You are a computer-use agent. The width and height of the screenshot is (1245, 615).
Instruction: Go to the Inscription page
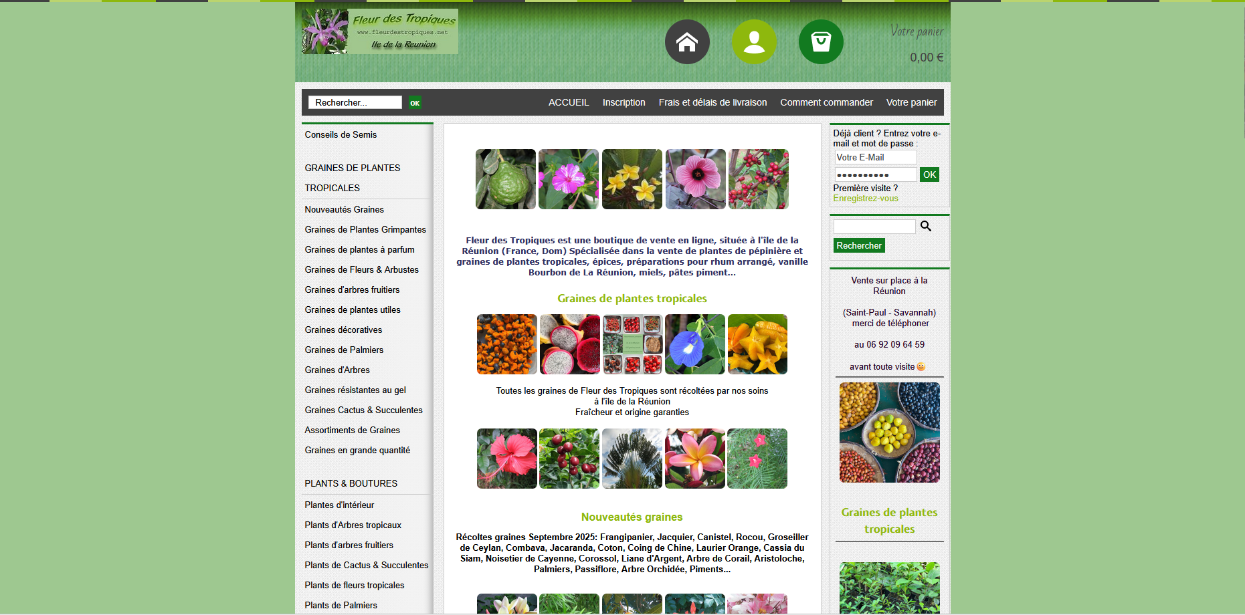tap(624, 102)
